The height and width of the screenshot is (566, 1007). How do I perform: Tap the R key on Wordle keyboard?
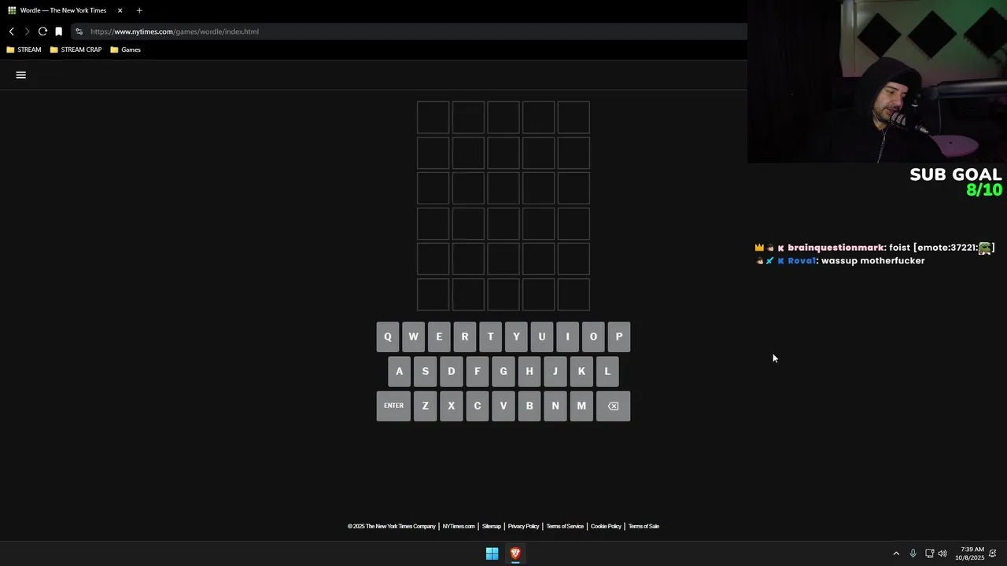click(x=464, y=336)
